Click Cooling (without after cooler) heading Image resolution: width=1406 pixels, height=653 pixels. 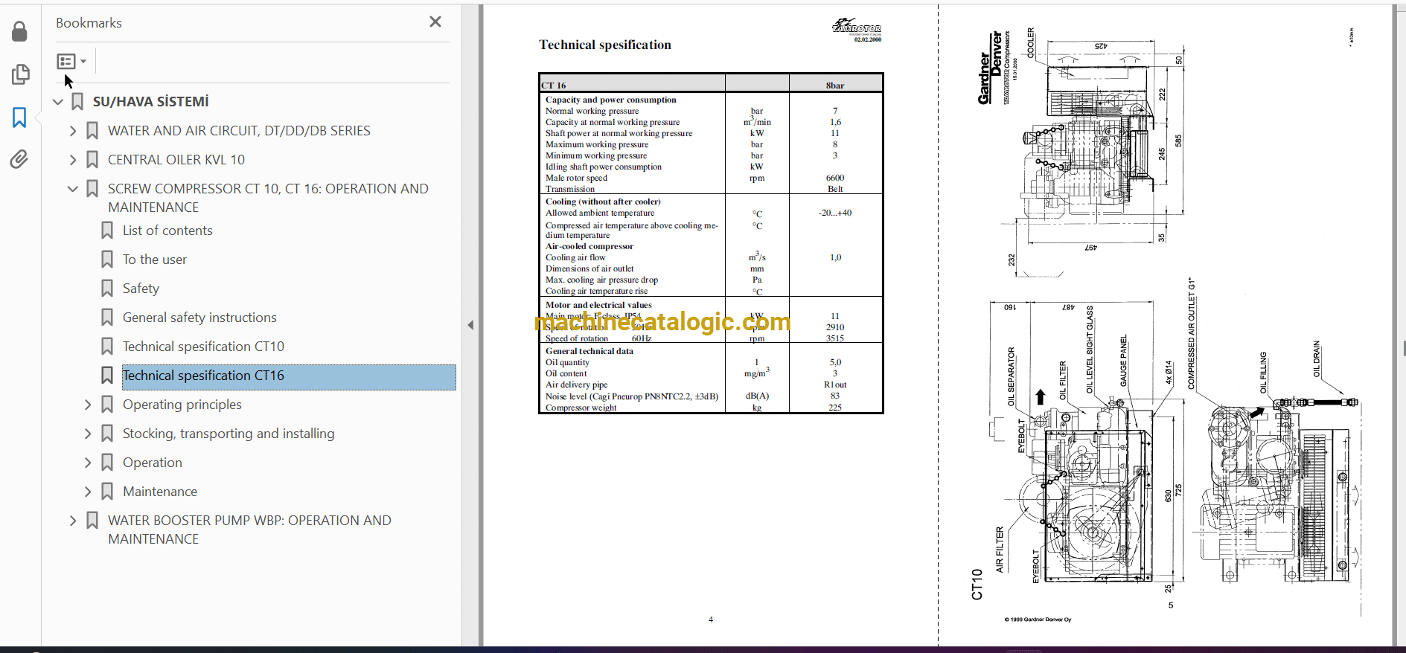pyautogui.click(x=603, y=202)
